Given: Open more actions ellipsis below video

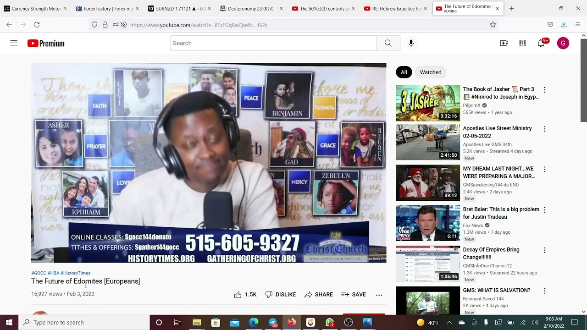Looking at the screenshot, I should 379,295.
